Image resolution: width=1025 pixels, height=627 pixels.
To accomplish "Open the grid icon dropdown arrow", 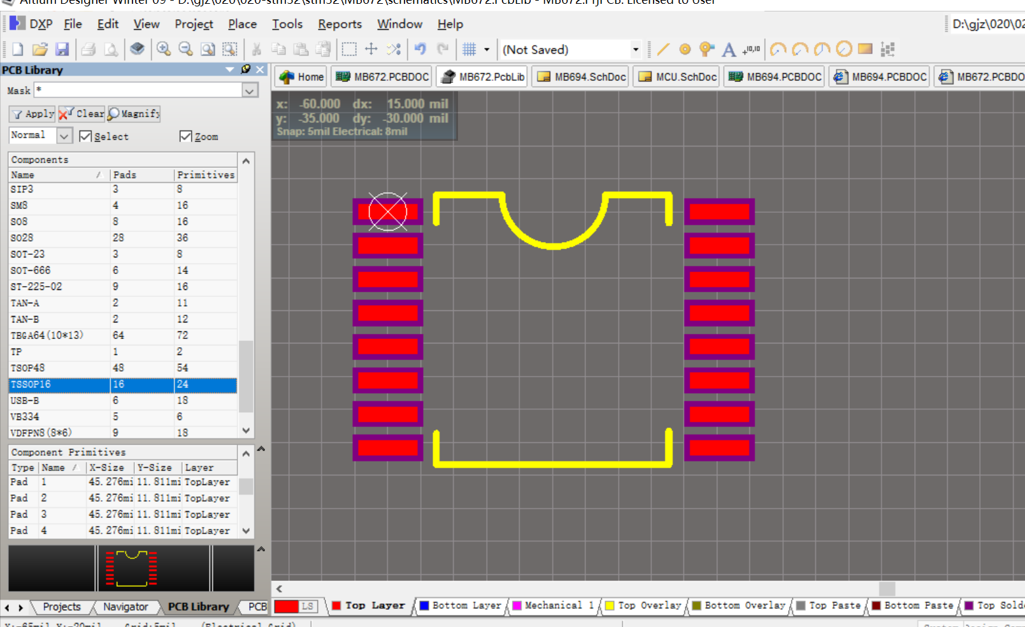I will point(487,49).
